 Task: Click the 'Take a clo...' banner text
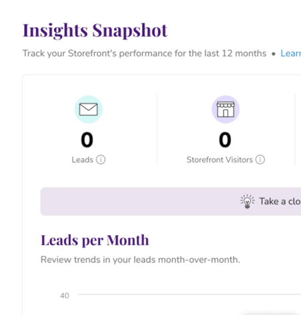280,201
